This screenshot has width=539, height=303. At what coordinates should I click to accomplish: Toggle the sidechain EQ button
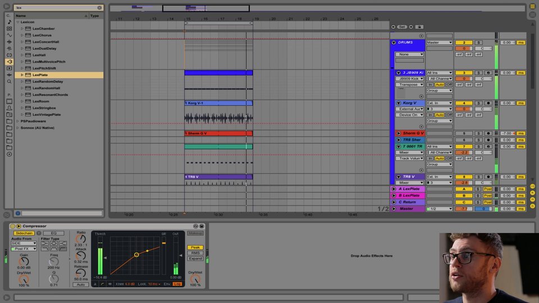(x=54, y=233)
